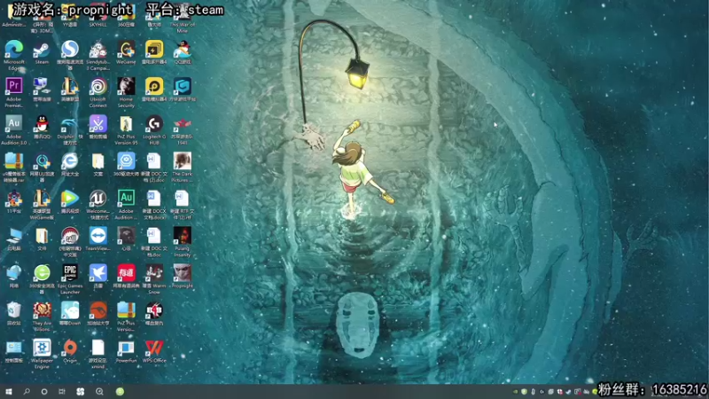The width and height of the screenshot is (709, 399).
Task: Open the 加油站大亨 orange game icon
Action: point(98,310)
